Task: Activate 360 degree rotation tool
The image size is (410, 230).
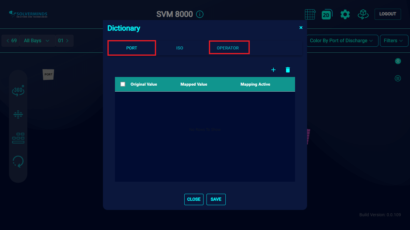Action: (18, 91)
